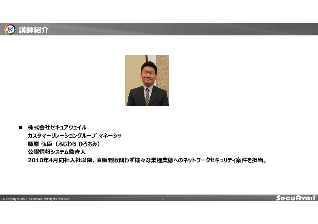Select the company name line 株式会社セキュアヴェイル
This screenshot has width=318, height=224.
(x=57, y=128)
